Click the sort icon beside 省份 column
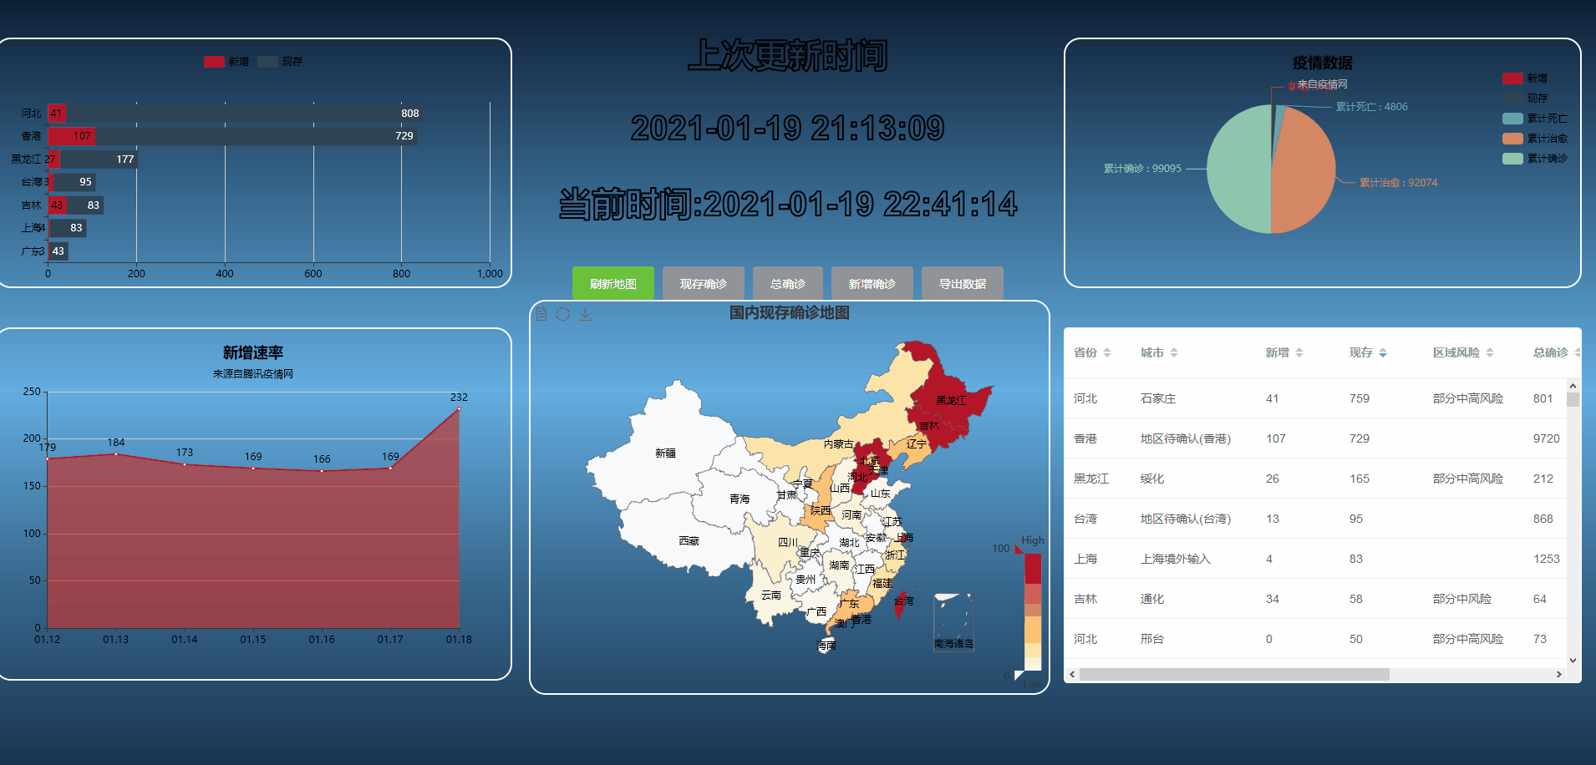 pos(1107,352)
